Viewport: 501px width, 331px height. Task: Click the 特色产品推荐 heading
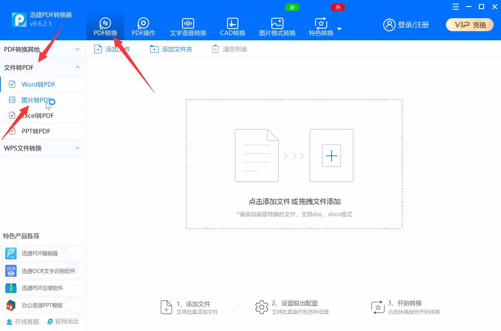pyautogui.click(x=21, y=236)
